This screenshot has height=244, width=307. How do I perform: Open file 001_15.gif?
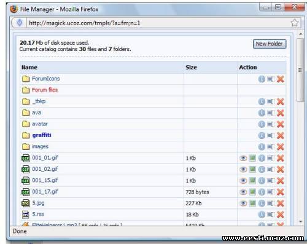click(x=45, y=180)
